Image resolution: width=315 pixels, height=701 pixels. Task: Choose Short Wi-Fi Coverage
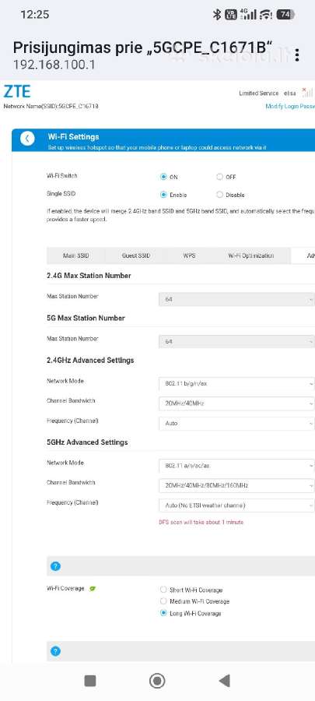(x=163, y=590)
